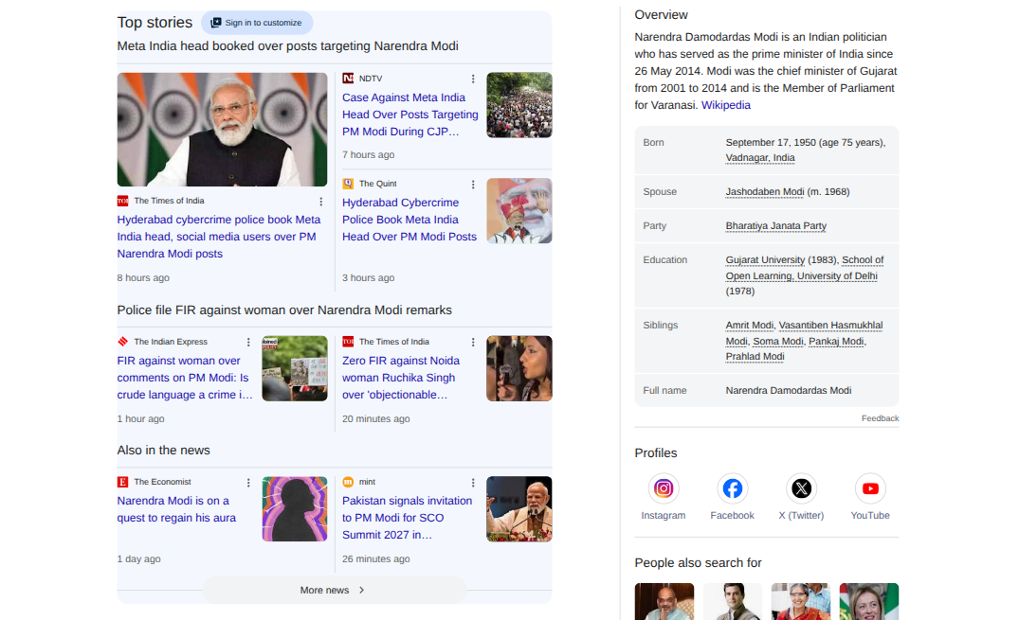Select first person in People also search for
Screen dimensions: 1019x620
point(664,601)
